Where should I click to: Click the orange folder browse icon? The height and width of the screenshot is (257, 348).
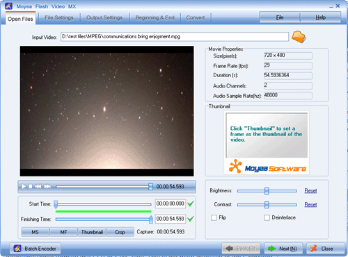click(299, 37)
